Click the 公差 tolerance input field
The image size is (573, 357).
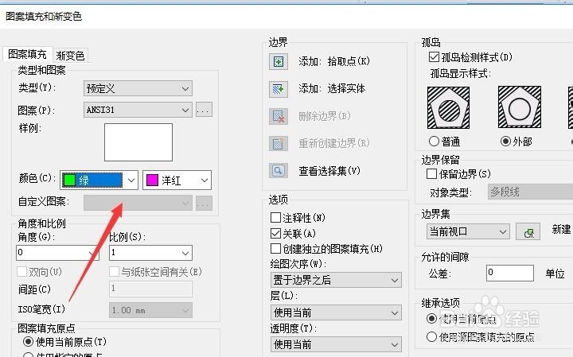tap(510, 273)
